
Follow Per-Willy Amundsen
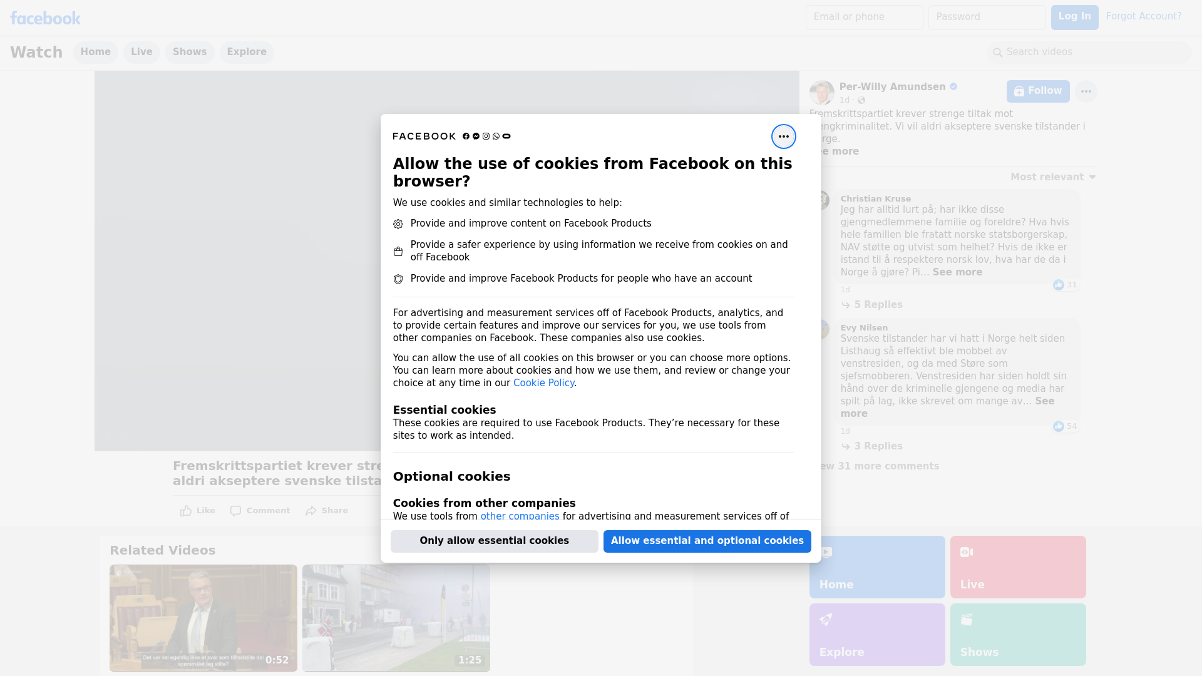[1038, 91]
